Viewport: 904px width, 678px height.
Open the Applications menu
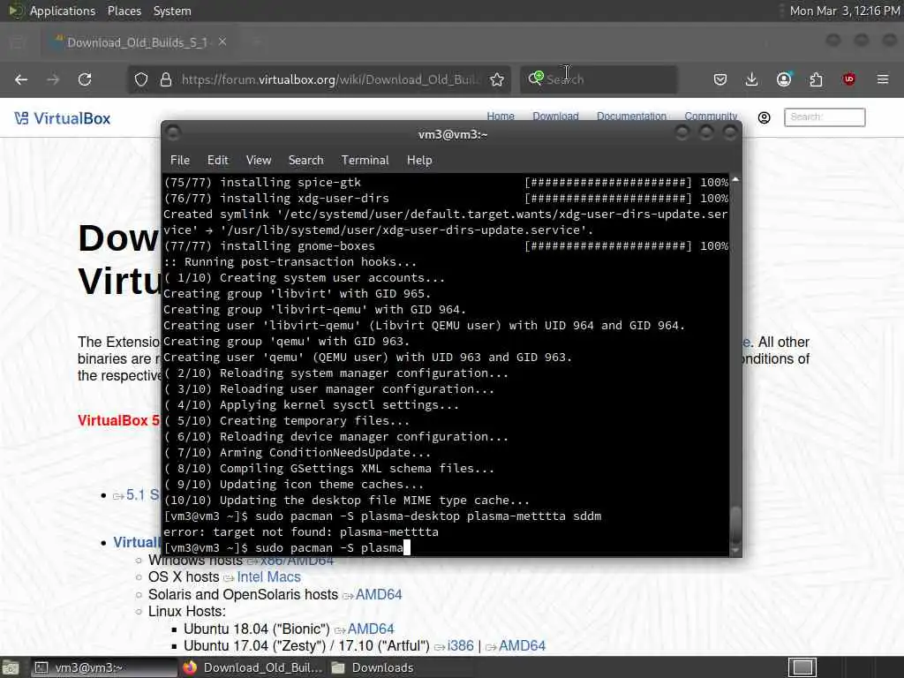click(x=63, y=11)
